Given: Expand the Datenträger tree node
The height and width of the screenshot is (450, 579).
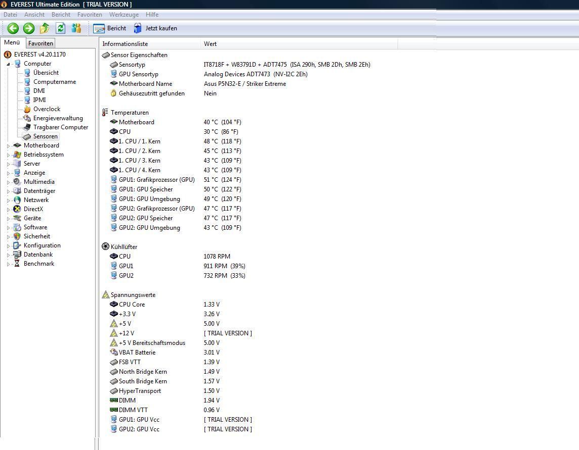Looking at the screenshot, I should click(8, 191).
